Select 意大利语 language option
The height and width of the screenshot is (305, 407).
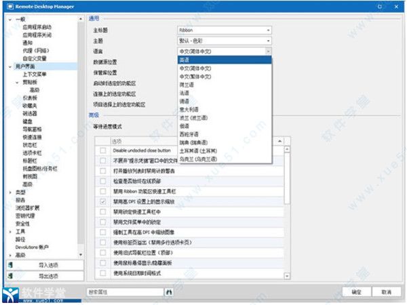pos(225,109)
